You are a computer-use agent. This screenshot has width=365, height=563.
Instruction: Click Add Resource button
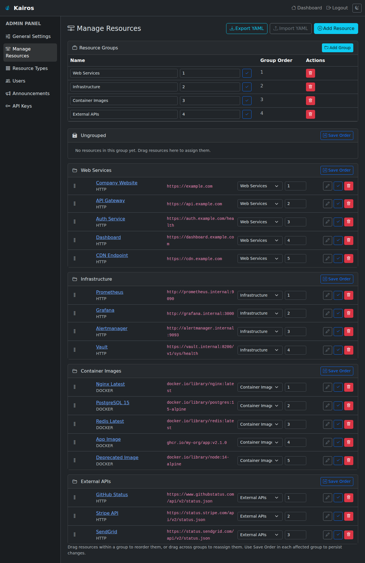click(x=336, y=29)
